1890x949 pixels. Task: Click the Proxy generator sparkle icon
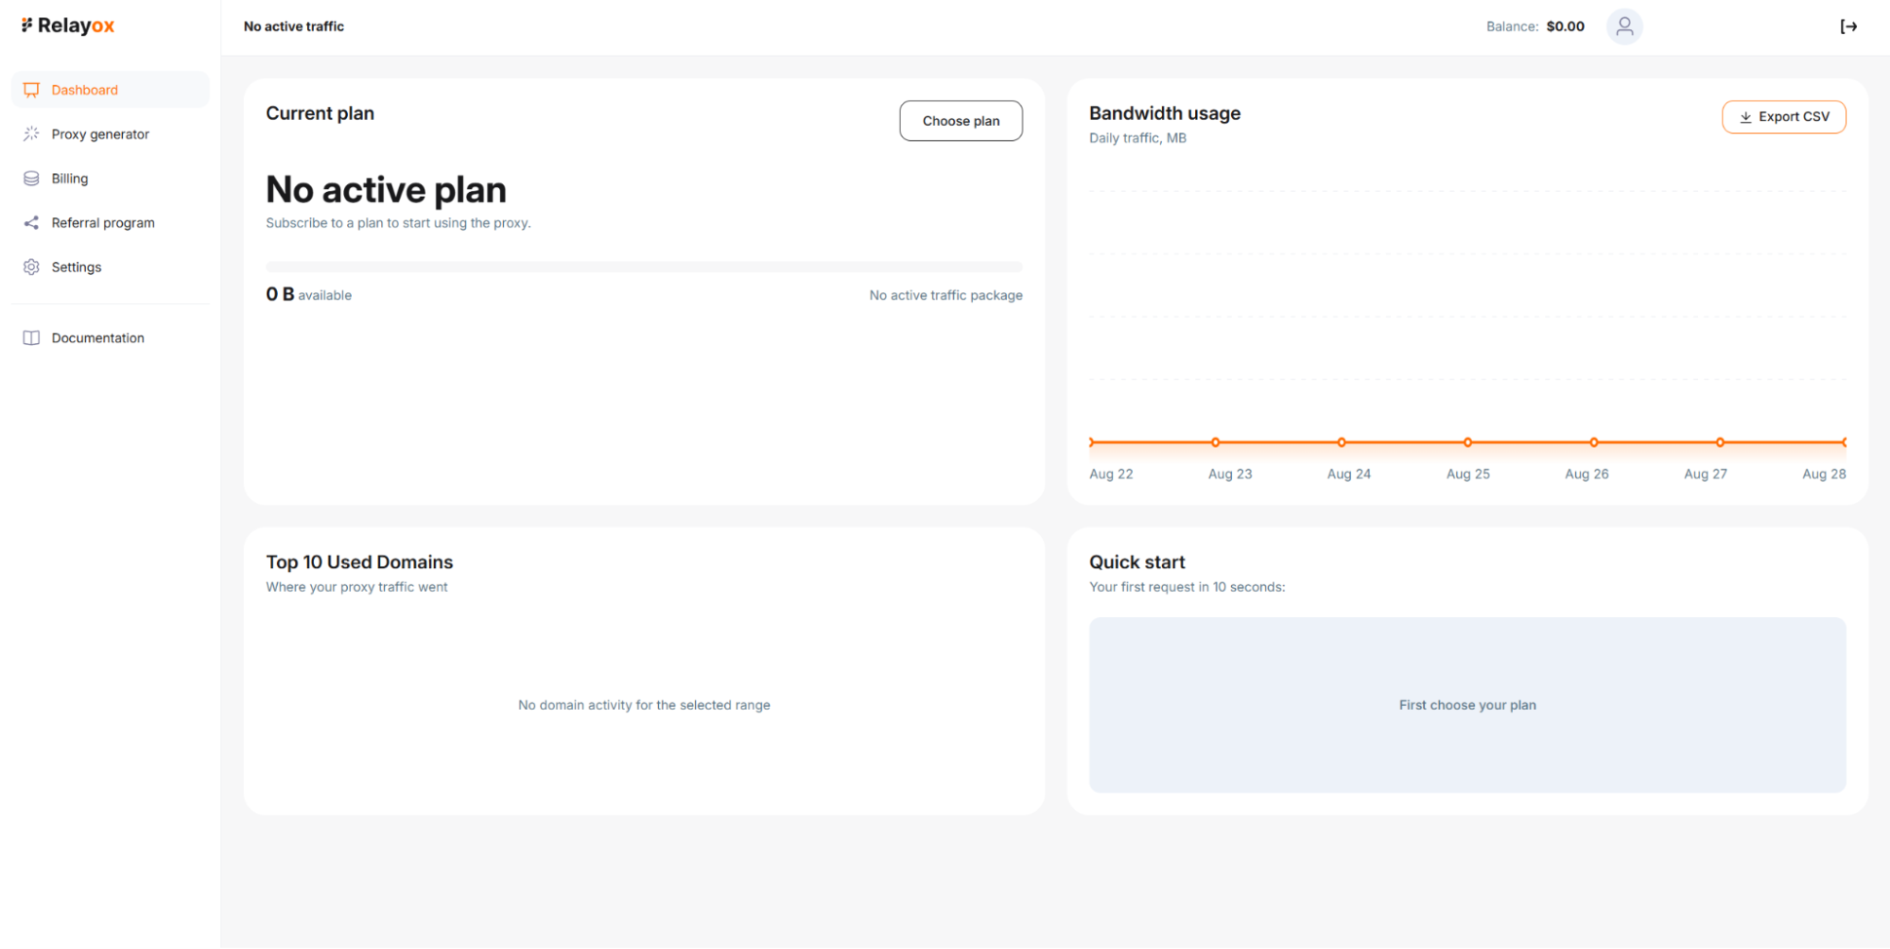31,134
